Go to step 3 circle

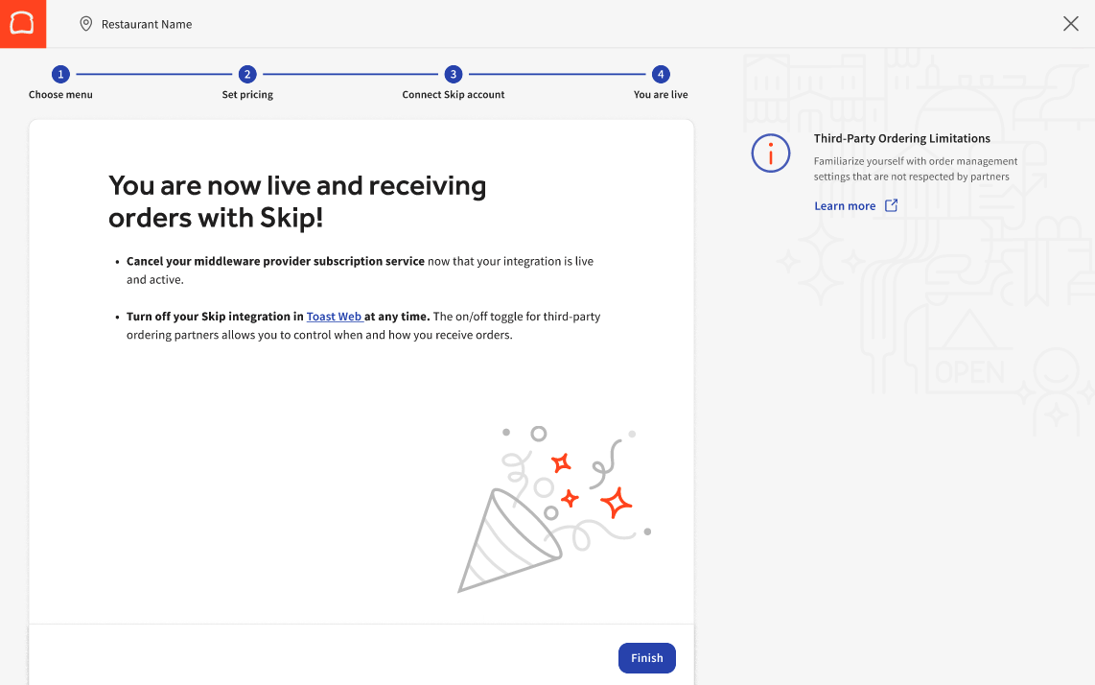(x=454, y=74)
